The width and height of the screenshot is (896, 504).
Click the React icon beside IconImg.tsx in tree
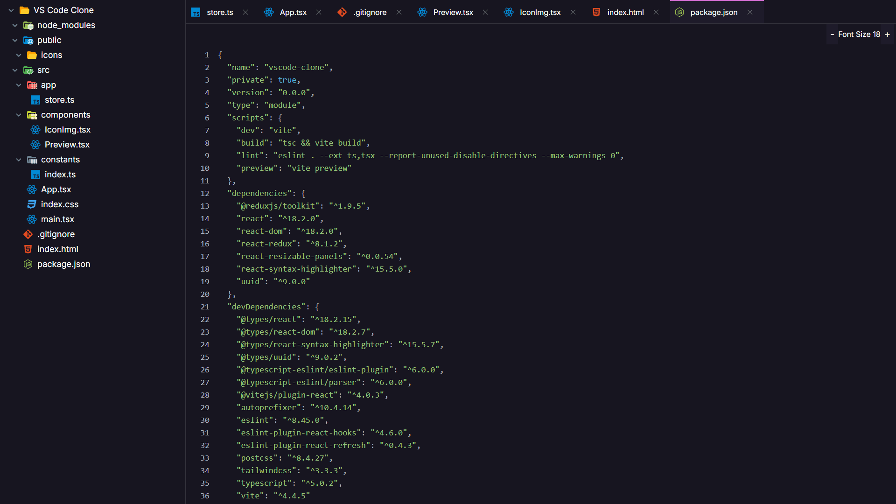pyautogui.click(x=36, y=130)
